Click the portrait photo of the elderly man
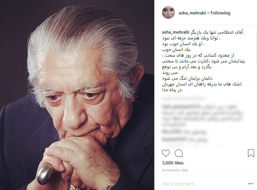The height and width of the screenshot is (190, 257). [x=77, y=95]
